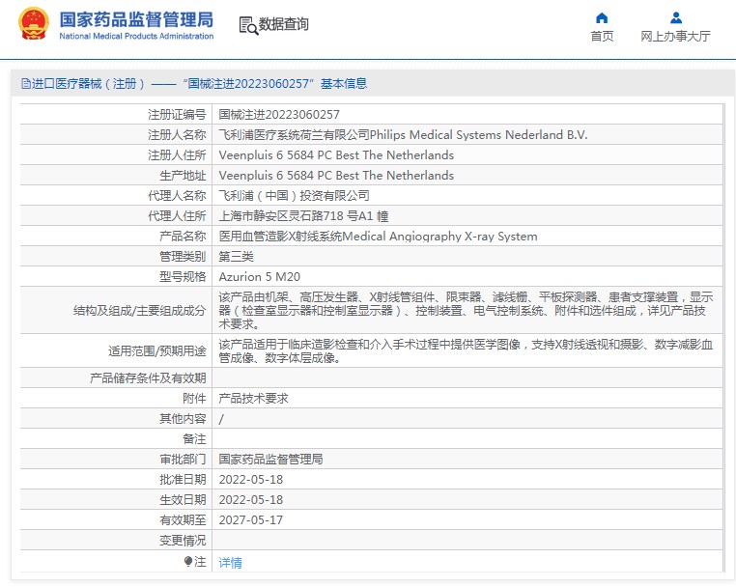Open 网上办事大厅 text link
This screenshot has width=736, height=587.
click(675, 36)
